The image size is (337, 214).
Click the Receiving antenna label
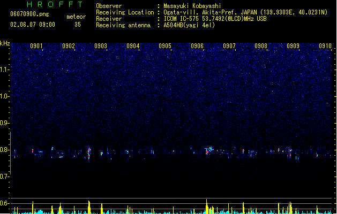(123, 25)
